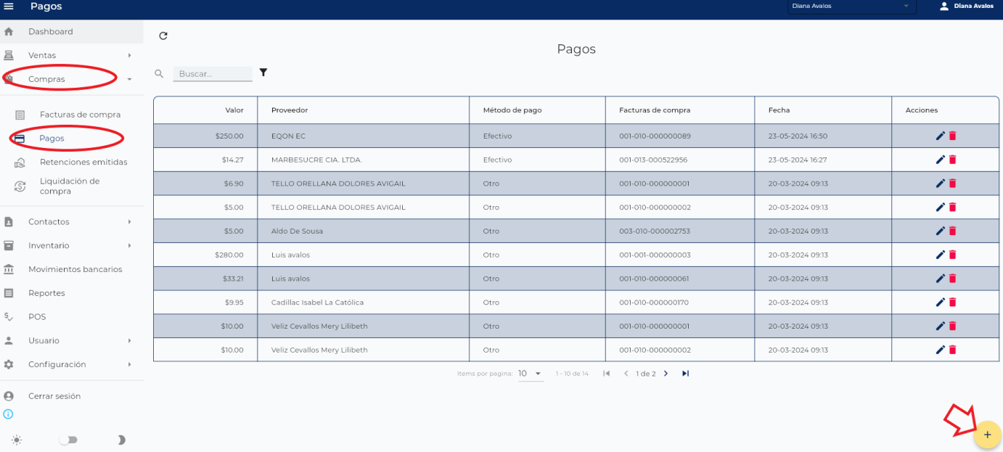The height and width of the screenshot is (452, 1003).
Task: Click the user profile icon at top right
Action: [944, 6]
